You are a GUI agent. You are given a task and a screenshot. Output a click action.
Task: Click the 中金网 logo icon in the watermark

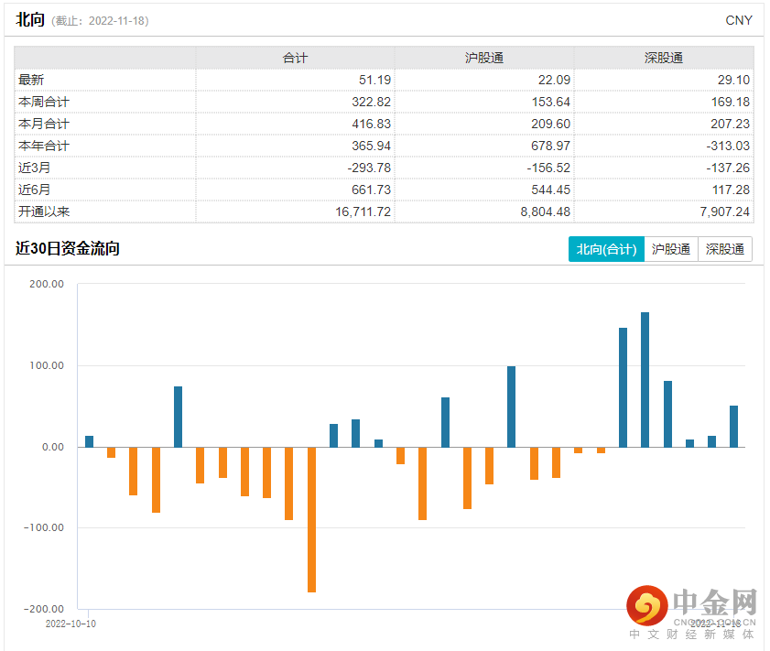coord(646,606)
